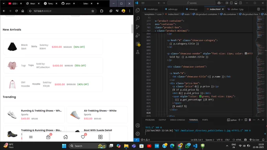The height and width of the screenshot is (150, 267).
Task: Toggle the primary side bar layout
Action: (231, 3)
